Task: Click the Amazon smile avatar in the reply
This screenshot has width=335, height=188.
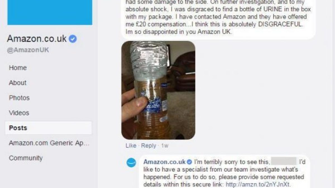Action: pyautogui.click(x=131, y=162)
